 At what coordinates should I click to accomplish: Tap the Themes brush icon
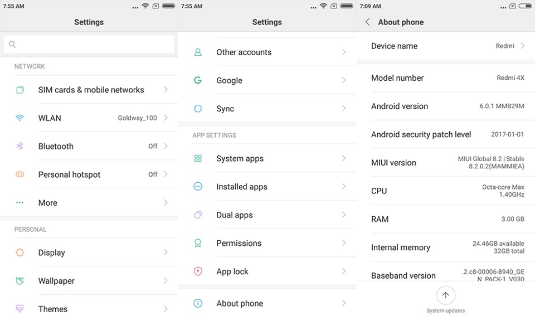20,309
